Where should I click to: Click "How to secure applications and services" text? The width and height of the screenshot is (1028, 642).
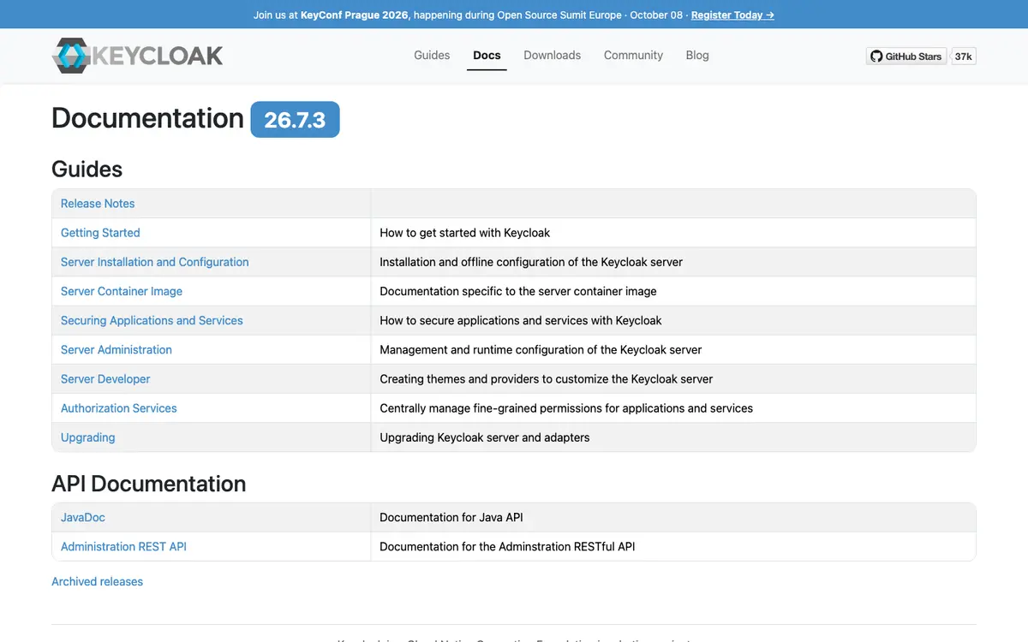point(521,320)
